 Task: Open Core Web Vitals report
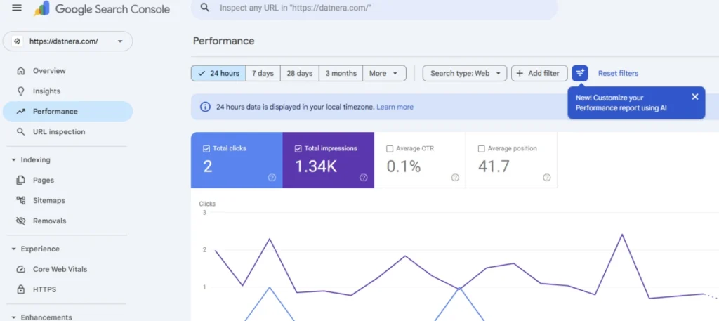68,269
